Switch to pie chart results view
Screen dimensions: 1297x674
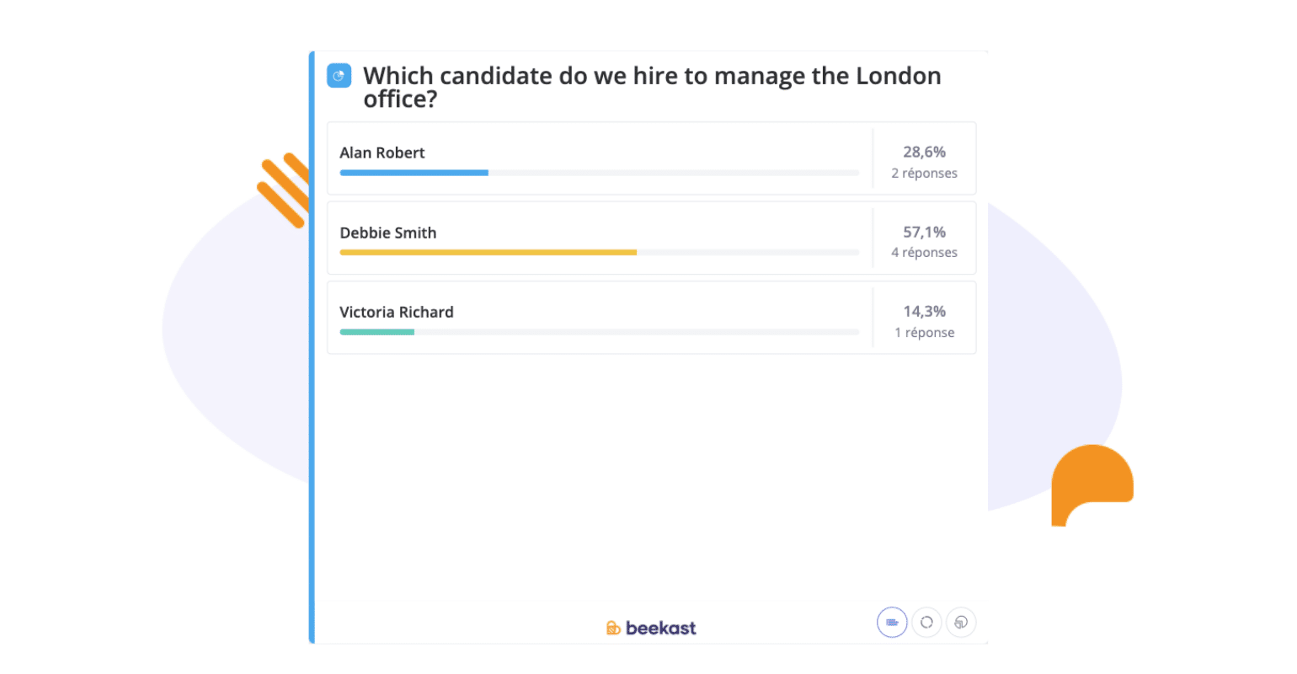(961, 623)
